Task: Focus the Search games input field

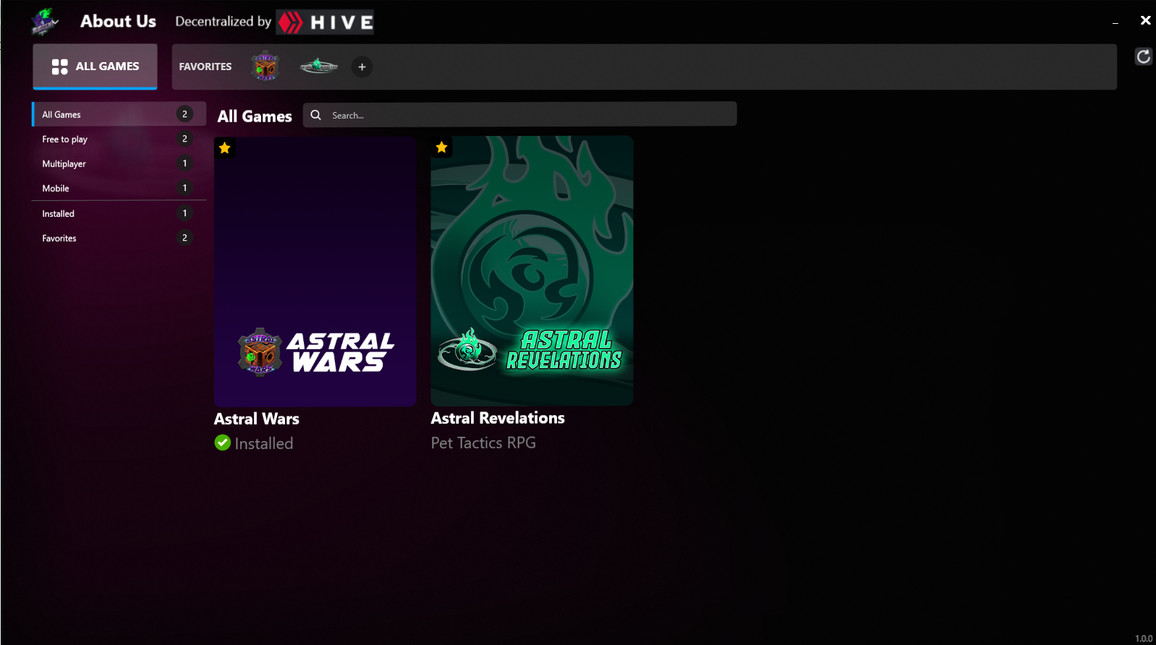Action: tap(520, 114)
